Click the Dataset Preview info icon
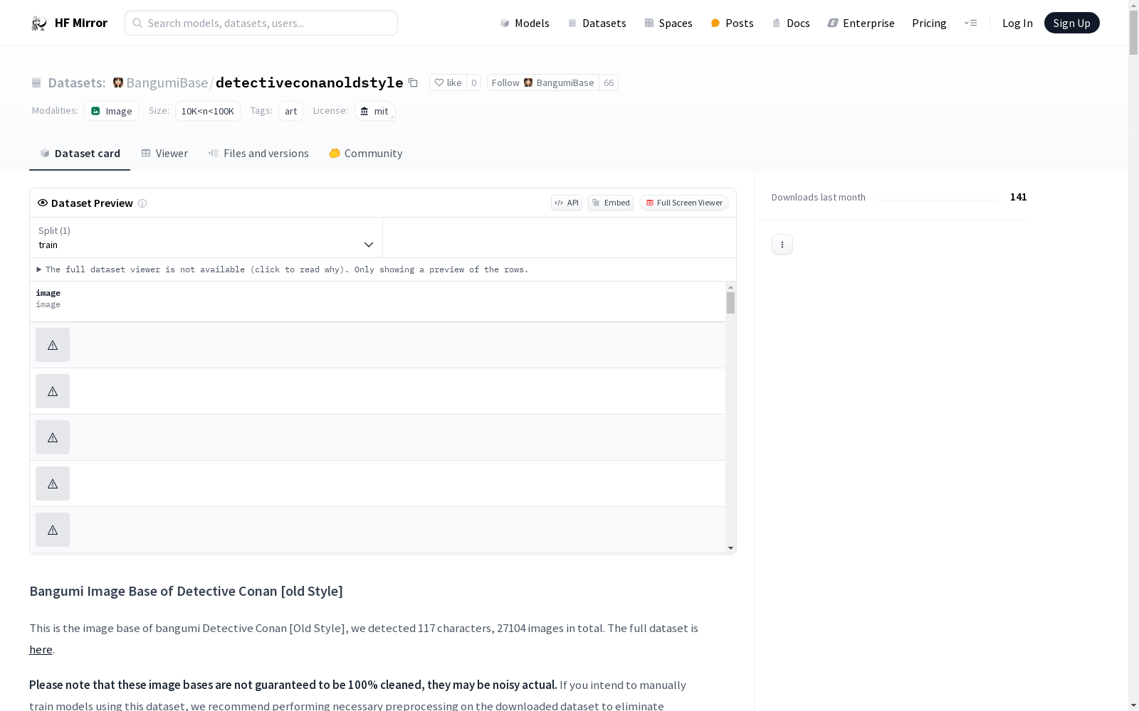The width and height of the screenshot is (1139, 711). coord(142,203)
